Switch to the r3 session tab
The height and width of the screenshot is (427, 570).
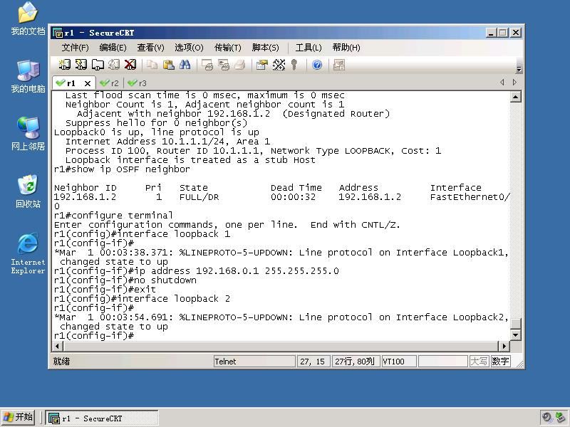pos(138,83)
